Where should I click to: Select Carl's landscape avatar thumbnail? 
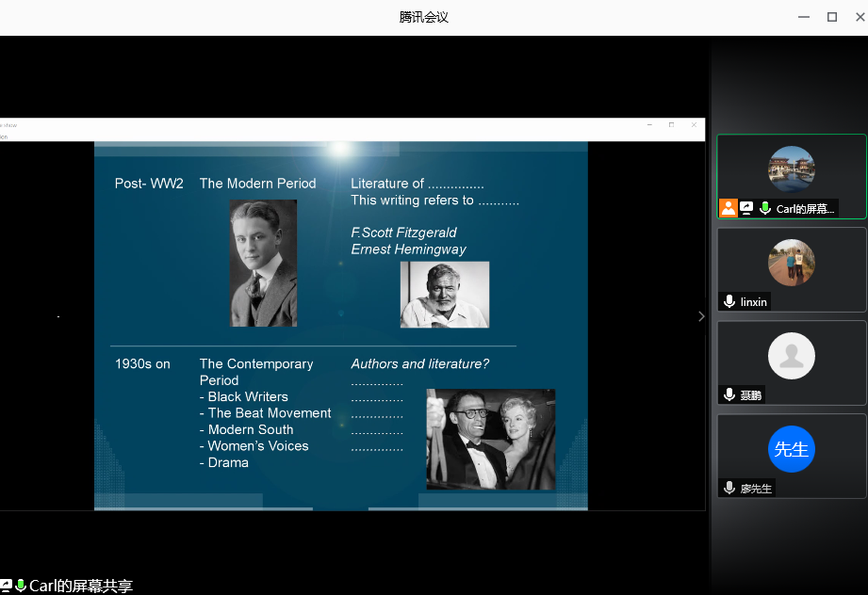(791, 169)
